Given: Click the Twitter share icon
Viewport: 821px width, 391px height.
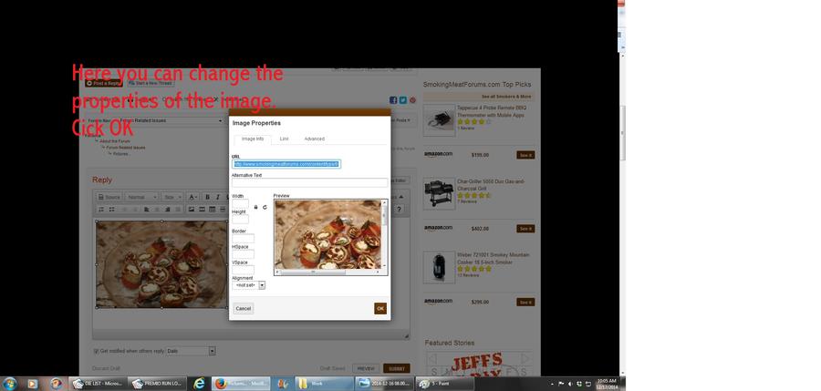Looking at the screenshot, I should pos(402,100).
